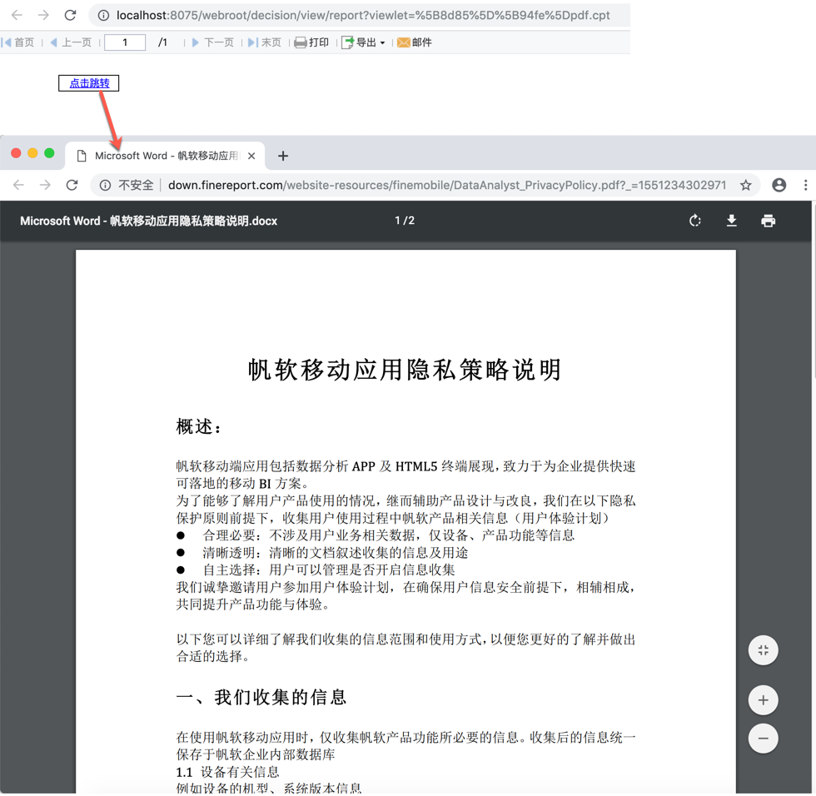Click heading 一、我们收集的信息
This screenshot has height=796, width=816.
coord(261,697)
